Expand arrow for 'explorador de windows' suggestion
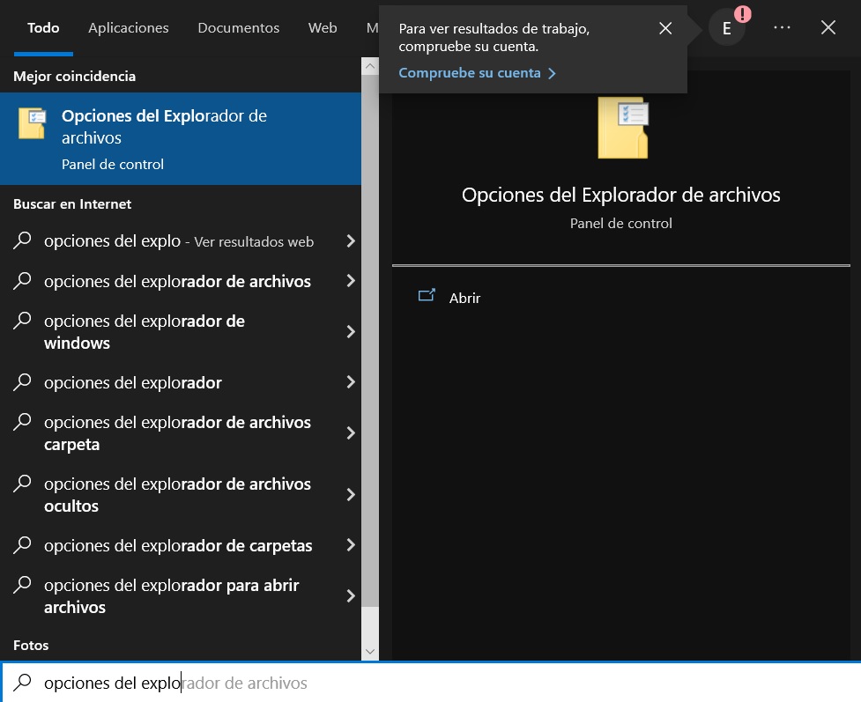This screenshot has width=861, height=702. (351, 331)
